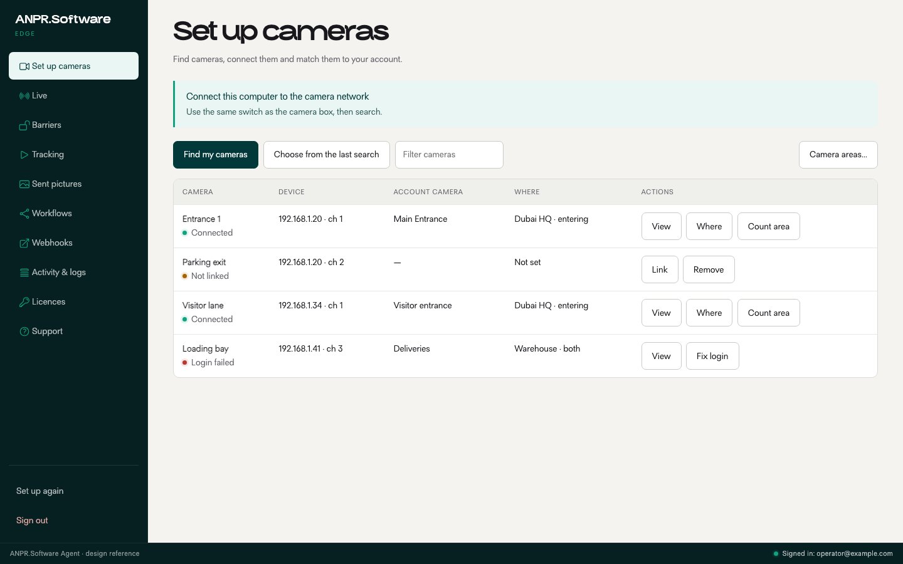Click the play-triangle icon next to Tracking
This screenshot has width=903, height=564.
click(x=24, y=155)
